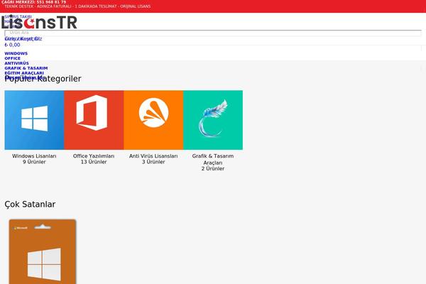Click the '2 Ürünler' count text
The height and width of the screenshot is (284, 426).
pyautogui.click(x=213, y=169)
